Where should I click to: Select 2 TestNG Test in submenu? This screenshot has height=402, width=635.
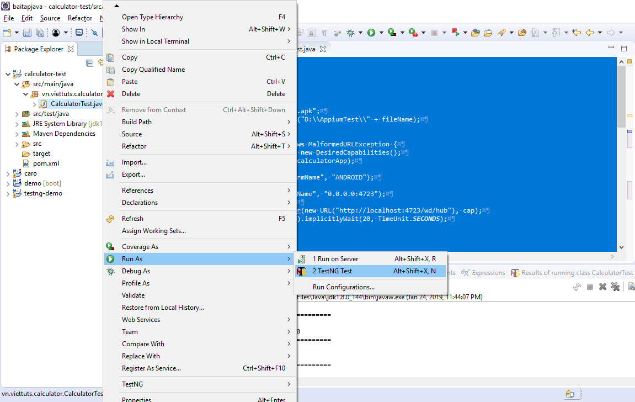click(x=371, y=271)
